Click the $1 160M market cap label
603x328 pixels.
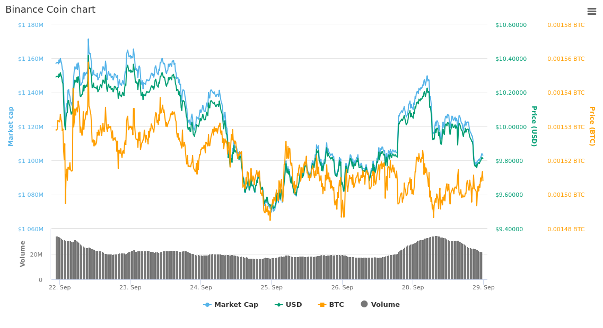(x=31, y=59)
